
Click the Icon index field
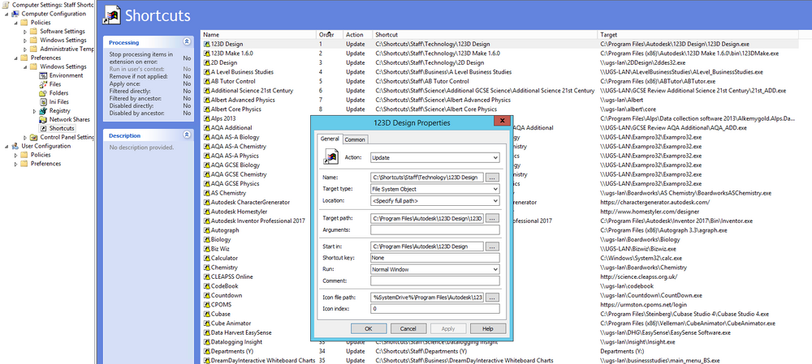click(435, 309)
